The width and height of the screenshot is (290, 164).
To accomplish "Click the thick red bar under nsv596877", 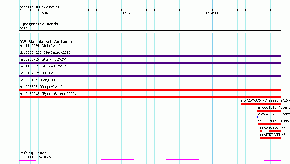I will click(150, 90).
